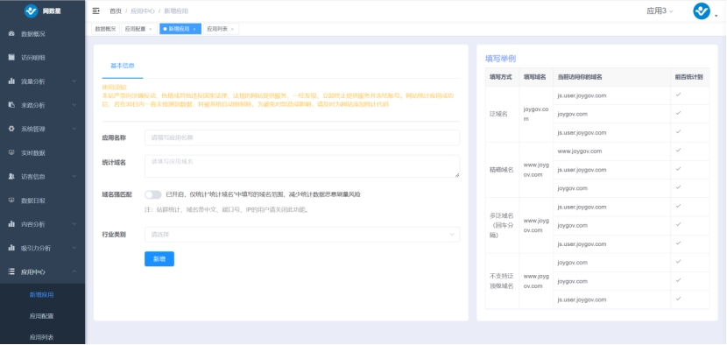The height and width of the screenshot is (345, 727).
Task: Click the checkmark in the www.joygov.com visited row
Action: pos(678,151)
